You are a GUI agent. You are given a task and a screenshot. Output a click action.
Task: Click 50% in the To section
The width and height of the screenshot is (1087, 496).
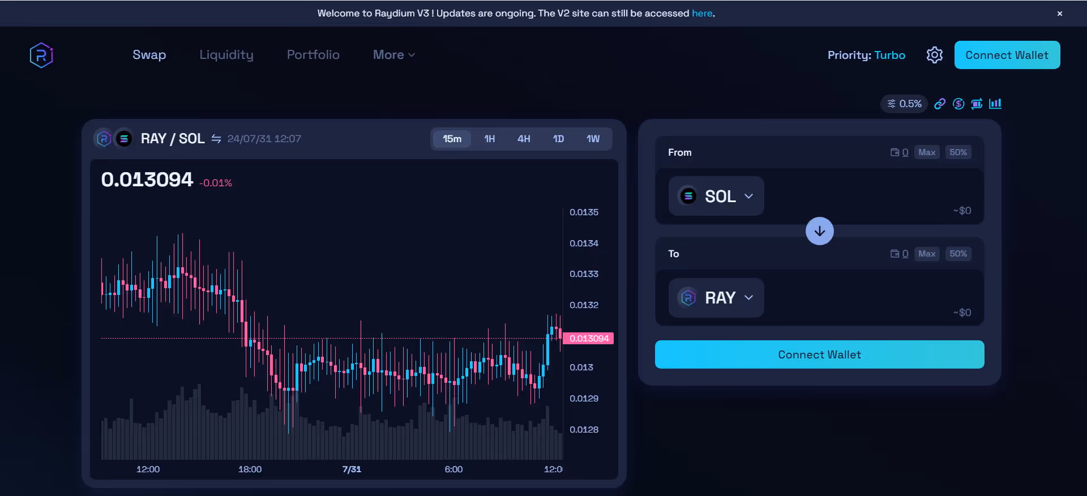tap(958, 254)
